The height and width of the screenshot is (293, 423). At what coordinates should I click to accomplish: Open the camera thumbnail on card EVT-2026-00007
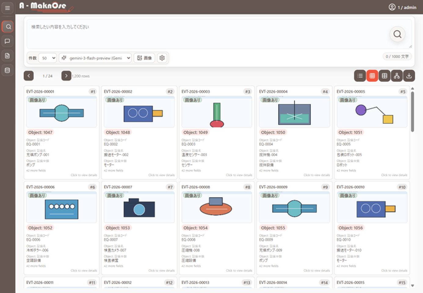coord(139,207)
